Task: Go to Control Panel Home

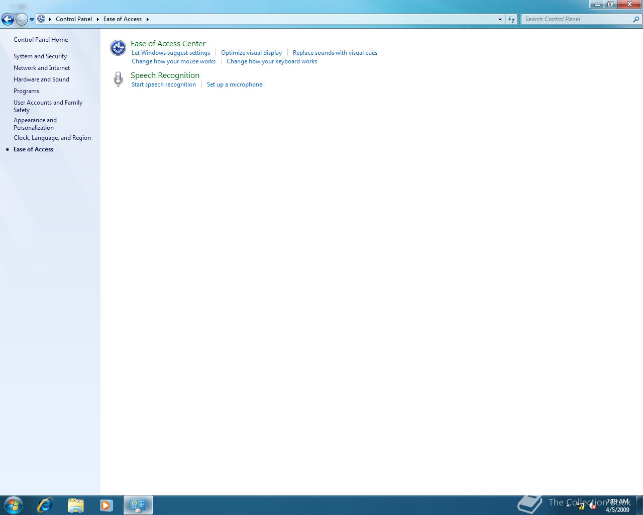Action: click(x=41, y=40)
